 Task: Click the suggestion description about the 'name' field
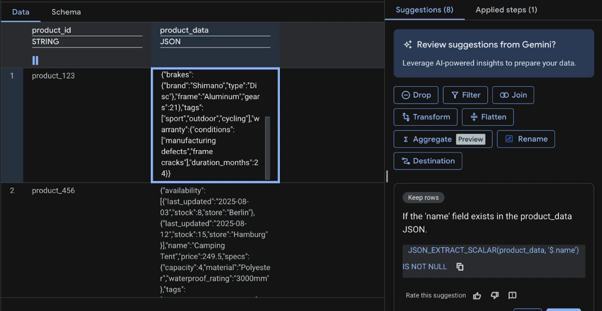click(487, 223)
